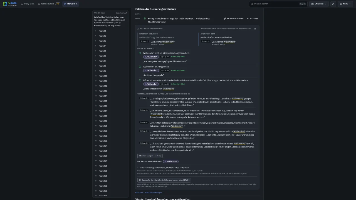Click the help question mark icon
The width and height of the screenshot is (356, 200).
[x=333, y=4]
